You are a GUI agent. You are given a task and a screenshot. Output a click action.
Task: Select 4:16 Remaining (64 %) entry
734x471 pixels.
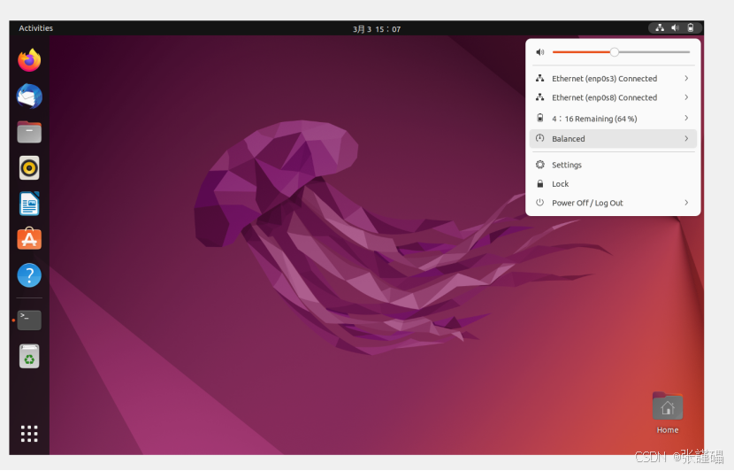tap(613, 118)
